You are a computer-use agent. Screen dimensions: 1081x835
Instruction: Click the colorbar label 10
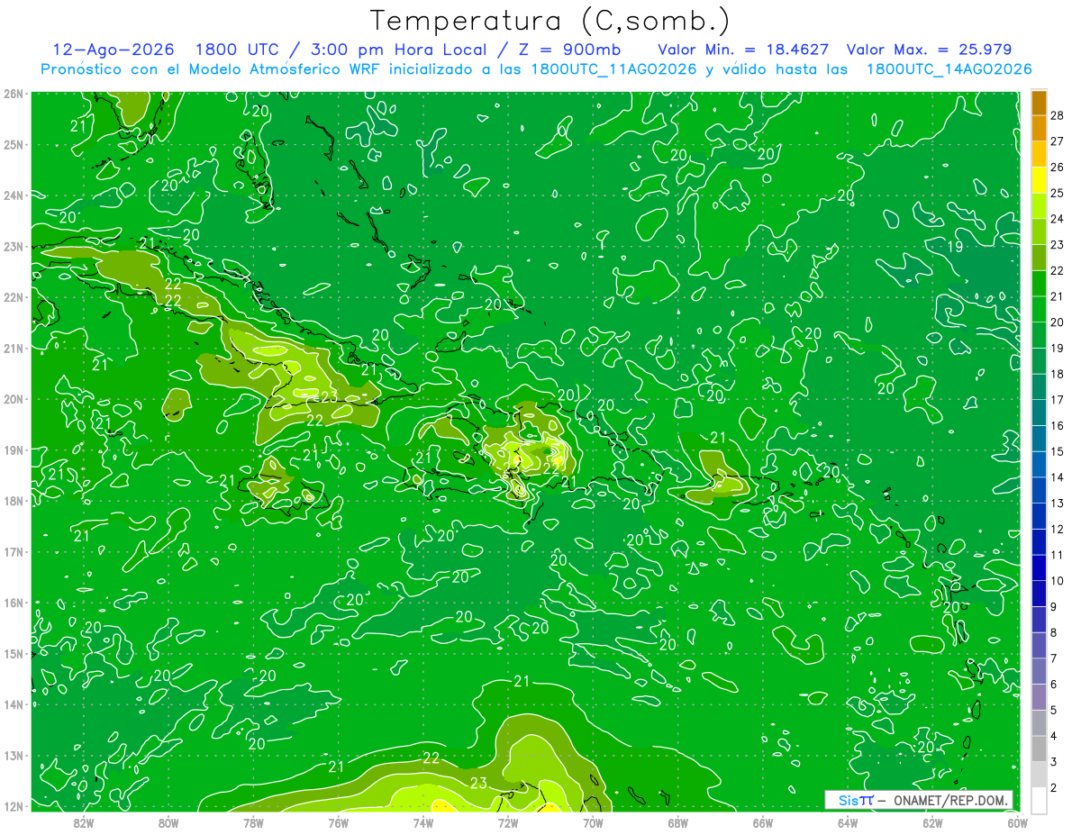coord(1057,581)
